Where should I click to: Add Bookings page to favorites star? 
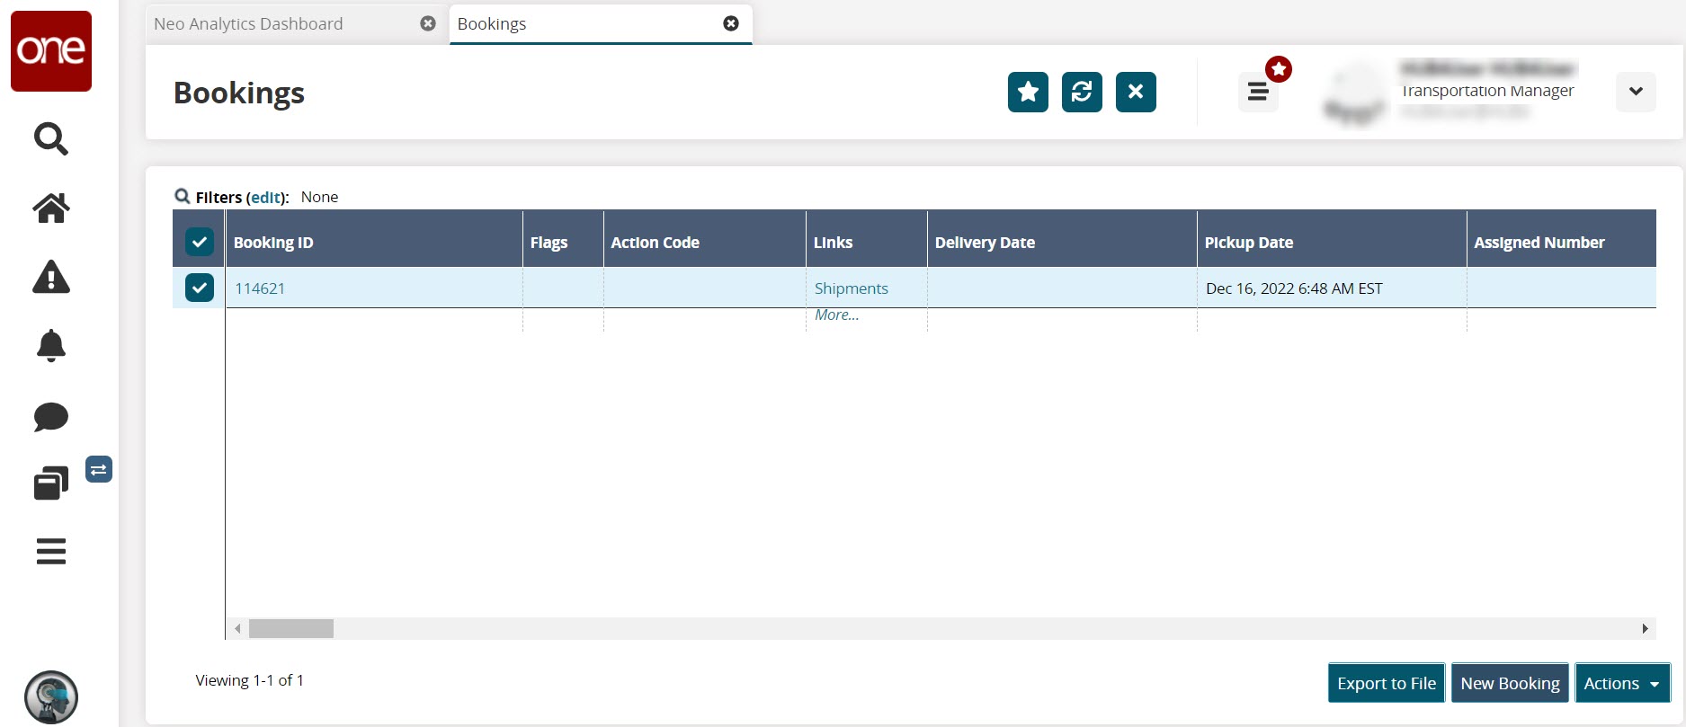1028,92
